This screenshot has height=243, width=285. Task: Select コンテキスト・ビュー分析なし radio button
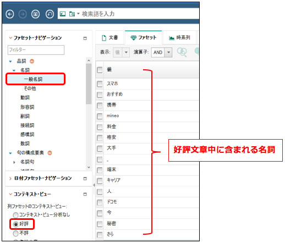point(15,215)
